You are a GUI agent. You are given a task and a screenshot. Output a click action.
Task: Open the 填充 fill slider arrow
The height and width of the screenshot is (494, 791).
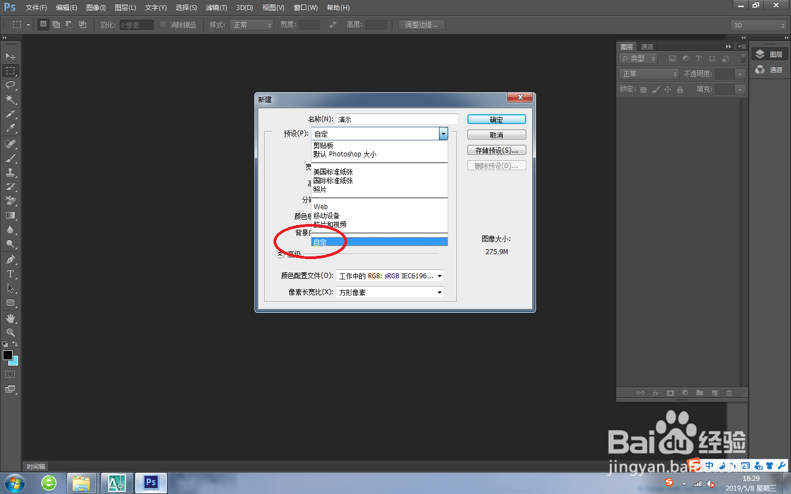[740, 89]
